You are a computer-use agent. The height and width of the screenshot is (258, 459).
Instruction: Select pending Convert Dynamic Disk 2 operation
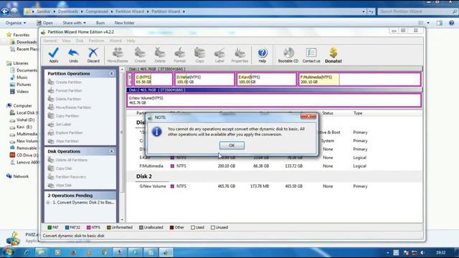pos(83,202)
